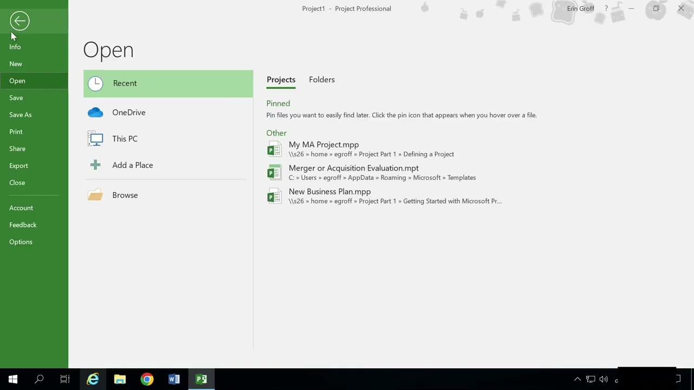
Task: Click the This PC monitor icon
Action: (x=95, y=139)
